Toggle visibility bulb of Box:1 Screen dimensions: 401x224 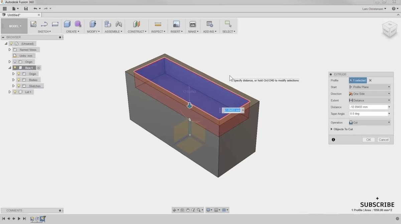click(15, 68)
